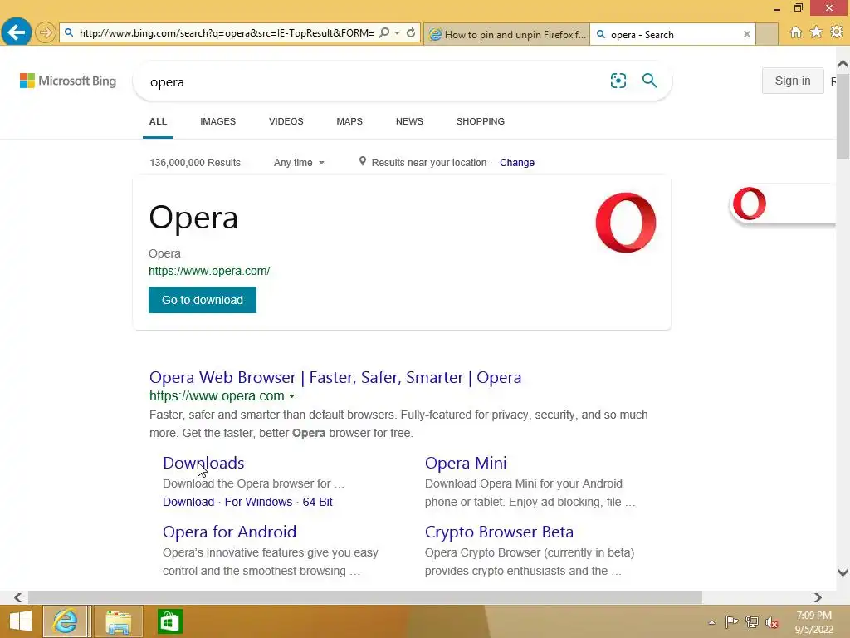The height and width of the screenshot is (638, 850).
Task: Expand the dropdown arrow beside https://www.opera.com
Action: coord(291,396)
